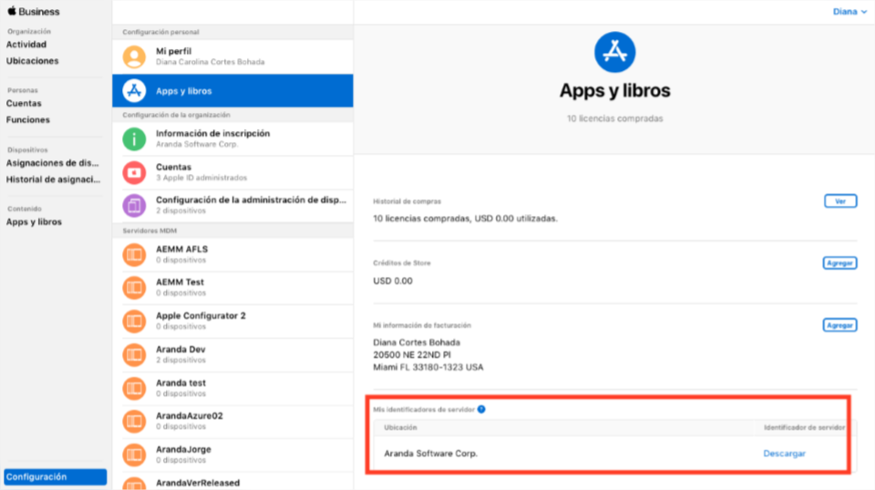Select Aranda test server row
This screenshot has width=875, height=490.
[232, 388]
